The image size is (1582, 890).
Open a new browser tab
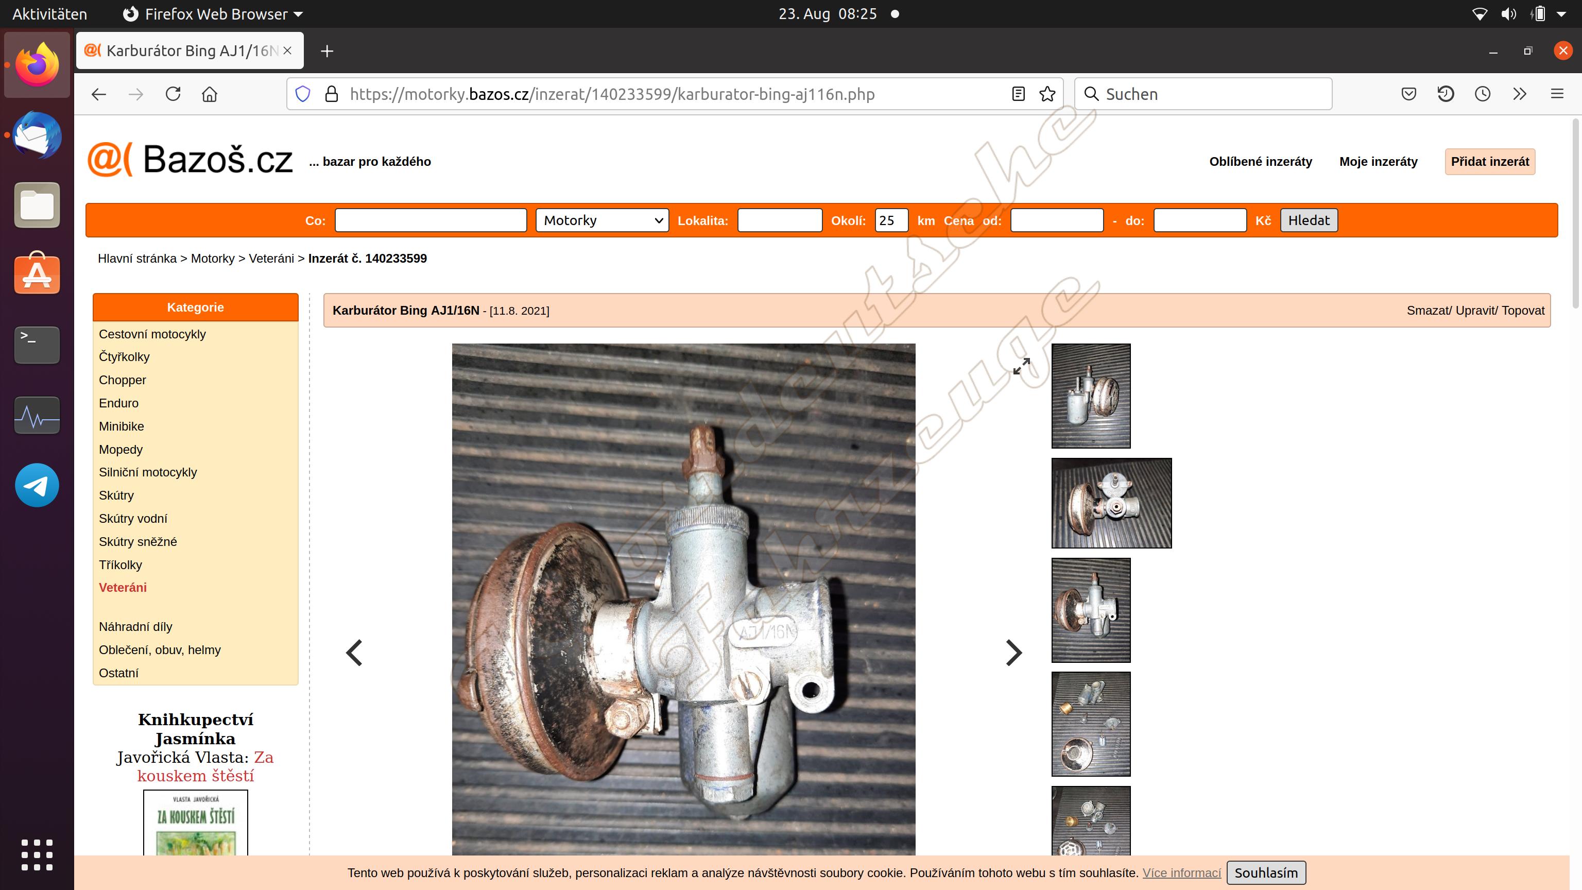tap(328, 51)
